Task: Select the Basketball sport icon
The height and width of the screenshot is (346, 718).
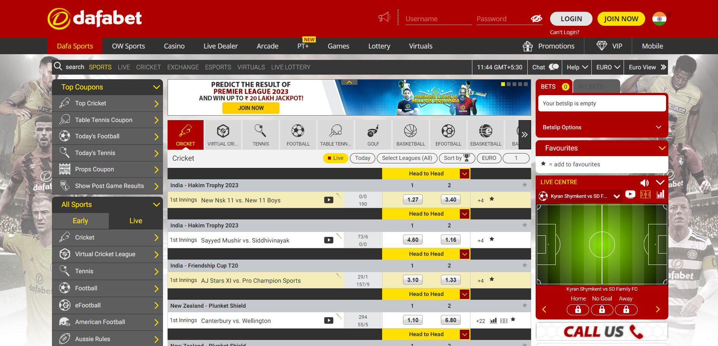Action: click(x=411, y=135)
